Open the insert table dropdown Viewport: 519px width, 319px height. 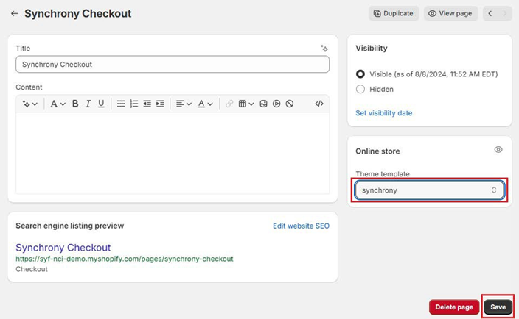tap(245, 104)
